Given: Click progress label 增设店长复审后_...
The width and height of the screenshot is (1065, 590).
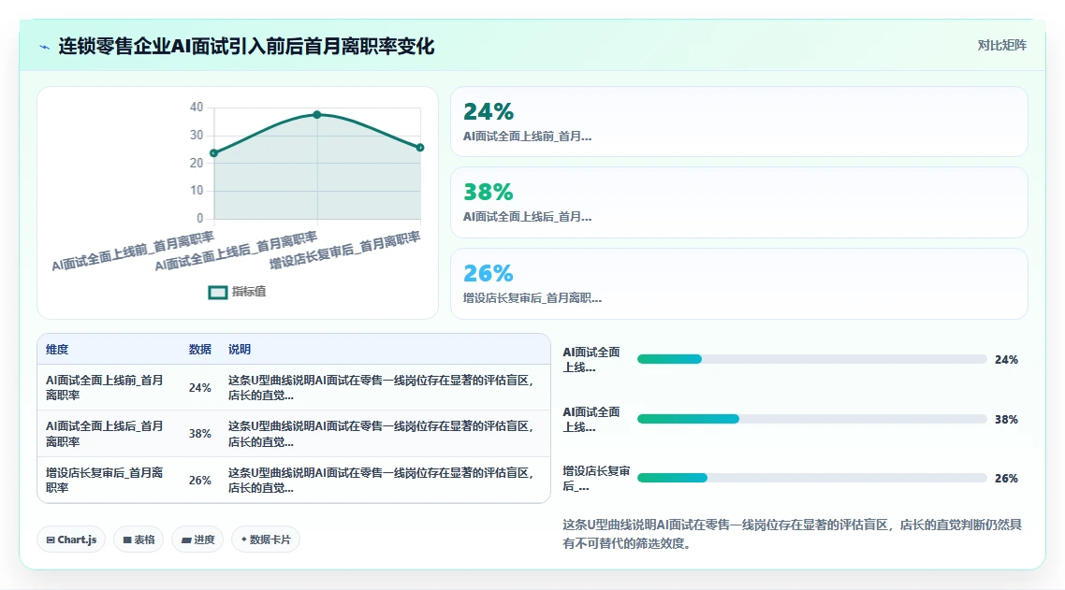Looking at the screenshot, I should click(x=596, y=478).
